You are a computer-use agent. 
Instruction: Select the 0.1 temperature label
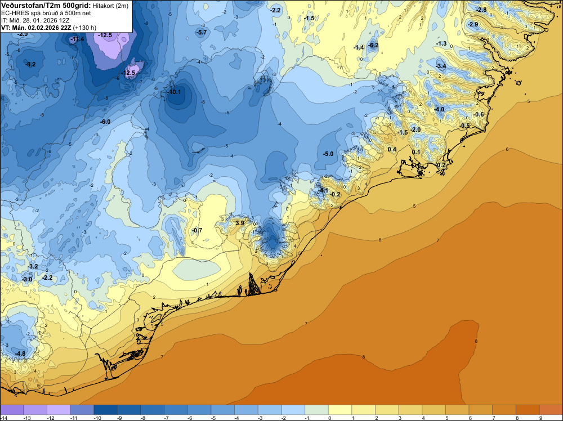(416, 152)
